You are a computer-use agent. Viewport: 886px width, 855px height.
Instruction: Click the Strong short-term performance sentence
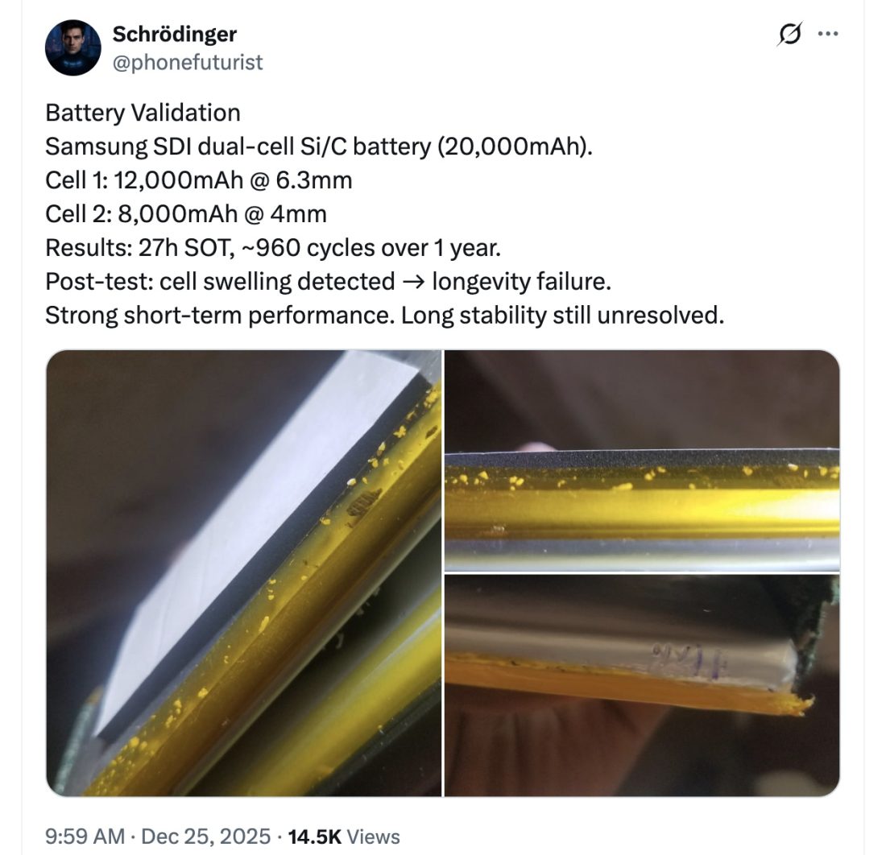221,315
